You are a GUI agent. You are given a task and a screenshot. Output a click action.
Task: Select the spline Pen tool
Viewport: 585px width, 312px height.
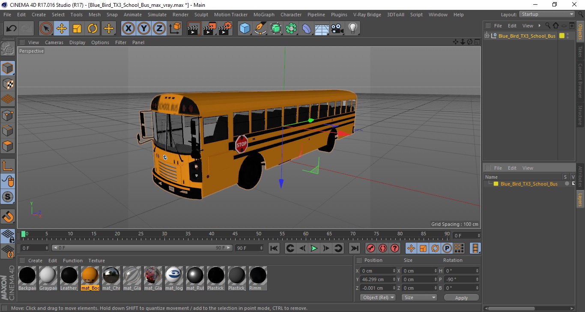click(x=260, y=29)
